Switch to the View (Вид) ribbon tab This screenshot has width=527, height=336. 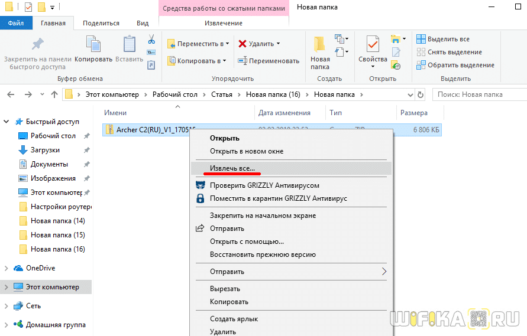143,23
